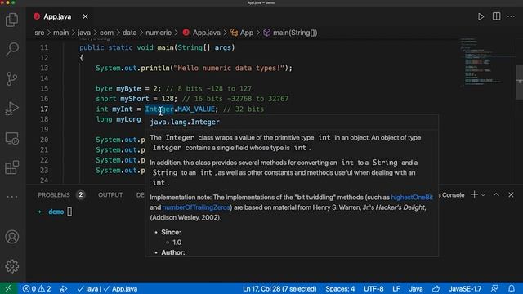
Task: Click the java check status item
Action: (87, 288)
